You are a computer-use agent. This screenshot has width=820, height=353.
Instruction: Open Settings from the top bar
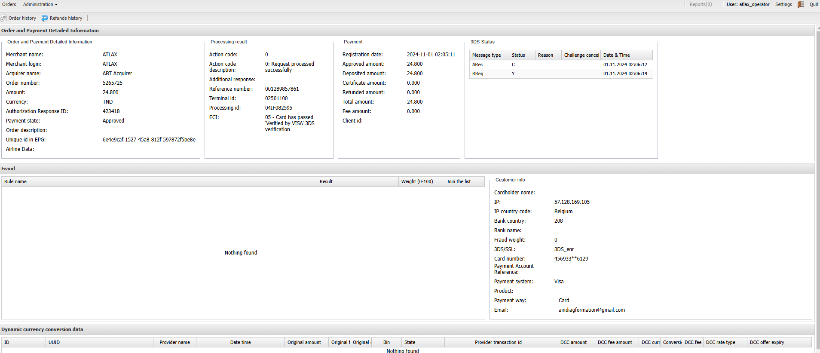coord(783,4)
